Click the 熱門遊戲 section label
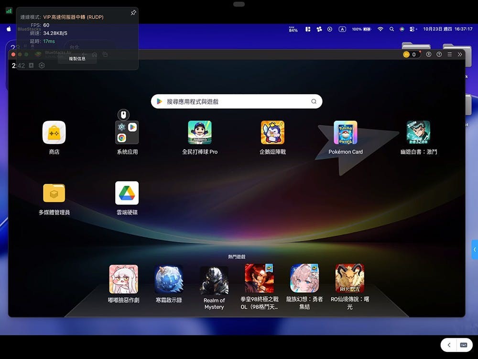478x359 pixels. (237, 257)
